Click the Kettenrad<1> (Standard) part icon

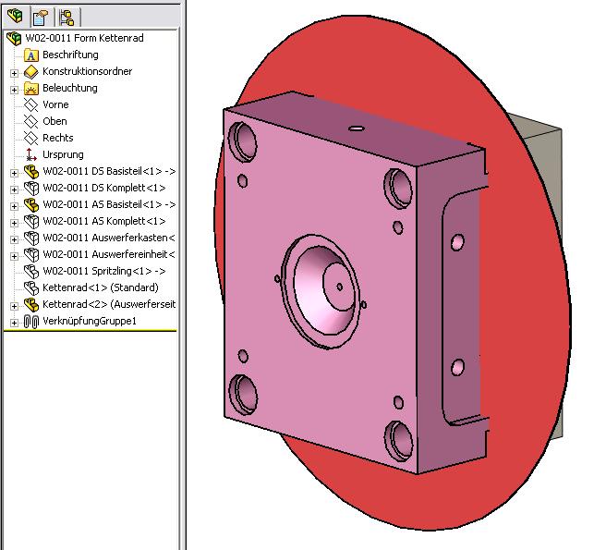tap(31, 288)
